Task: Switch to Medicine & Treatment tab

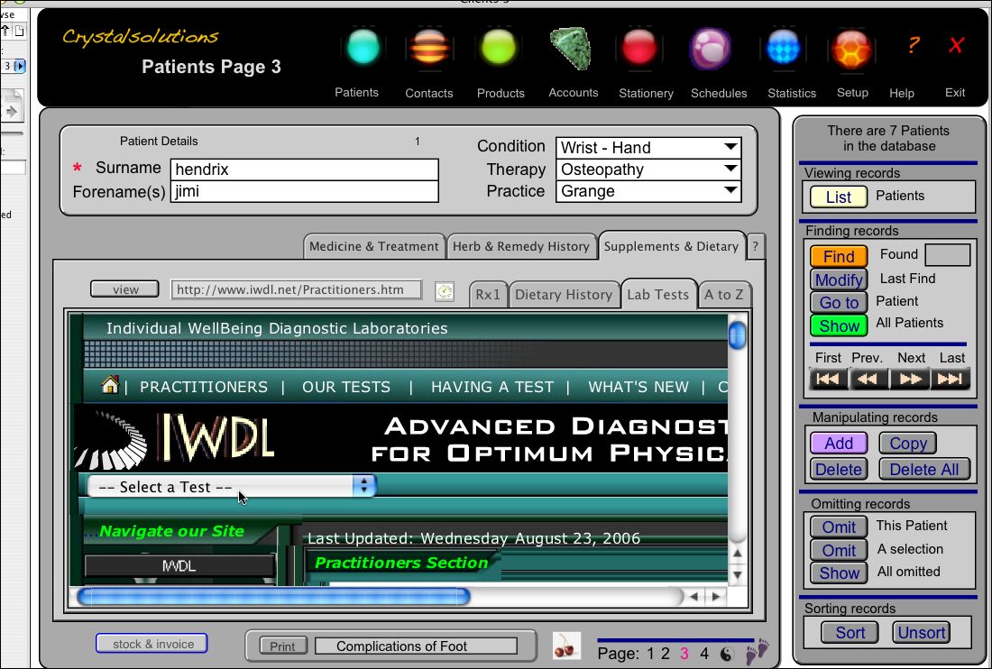Action: click(x=374, y=247)
